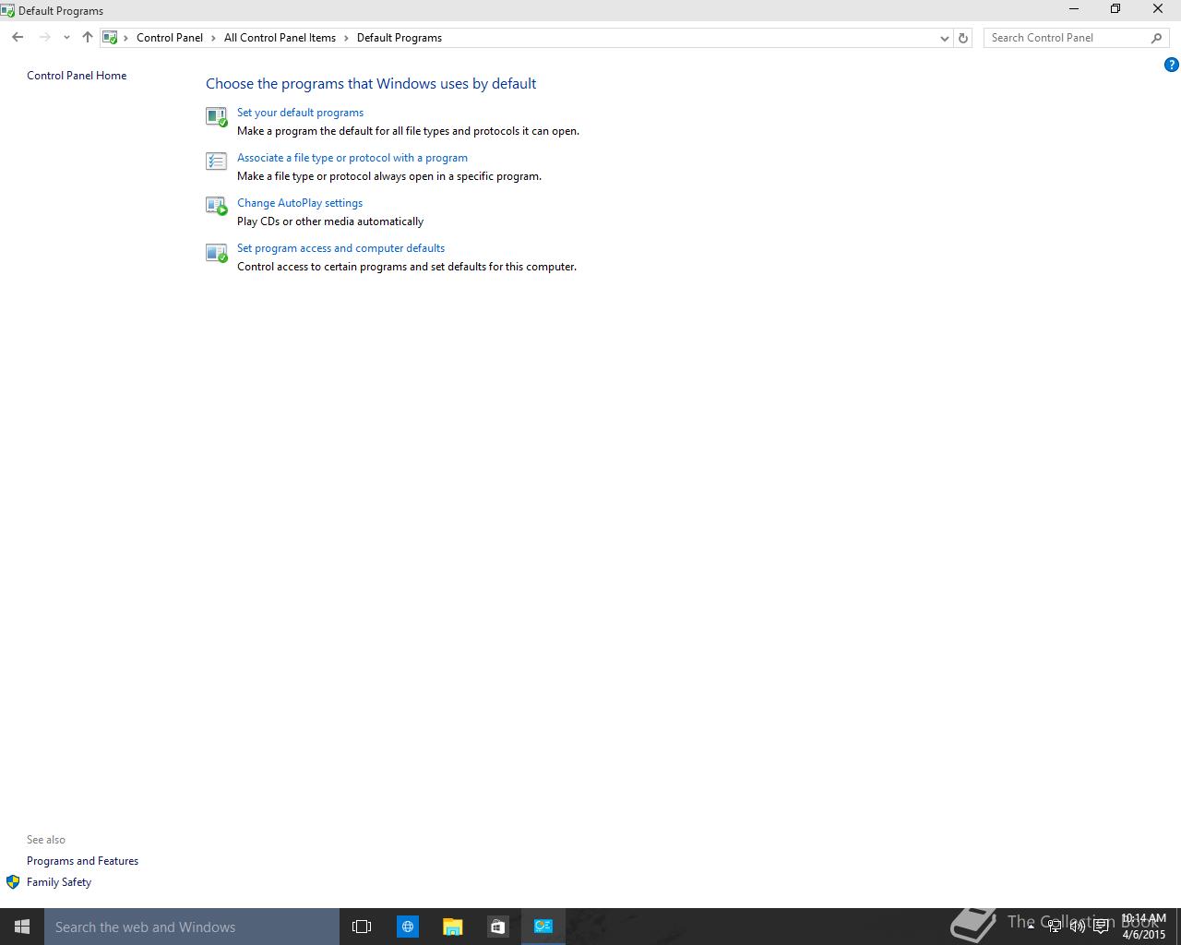1181x945 pixels.
Task: Click Search the web and Windows box
Action: pyautogui.click(x=192, y=927)
